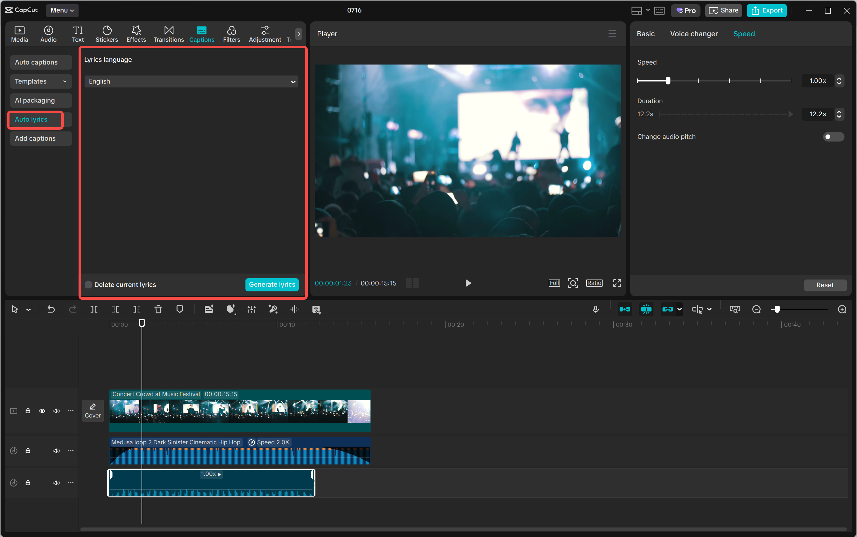Click the timeline zoom out icon

[x=756, y=309]
